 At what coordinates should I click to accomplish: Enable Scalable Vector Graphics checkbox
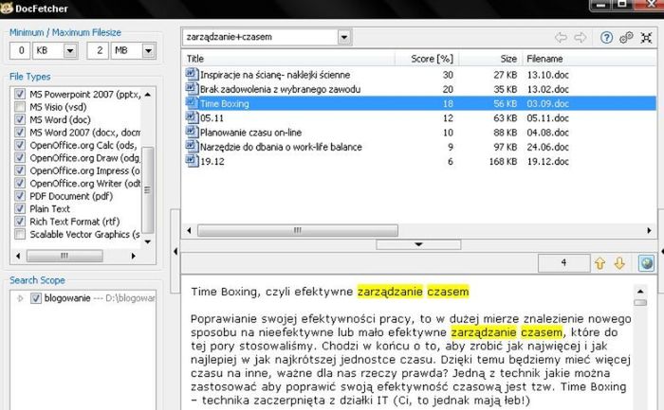point(20,234)
